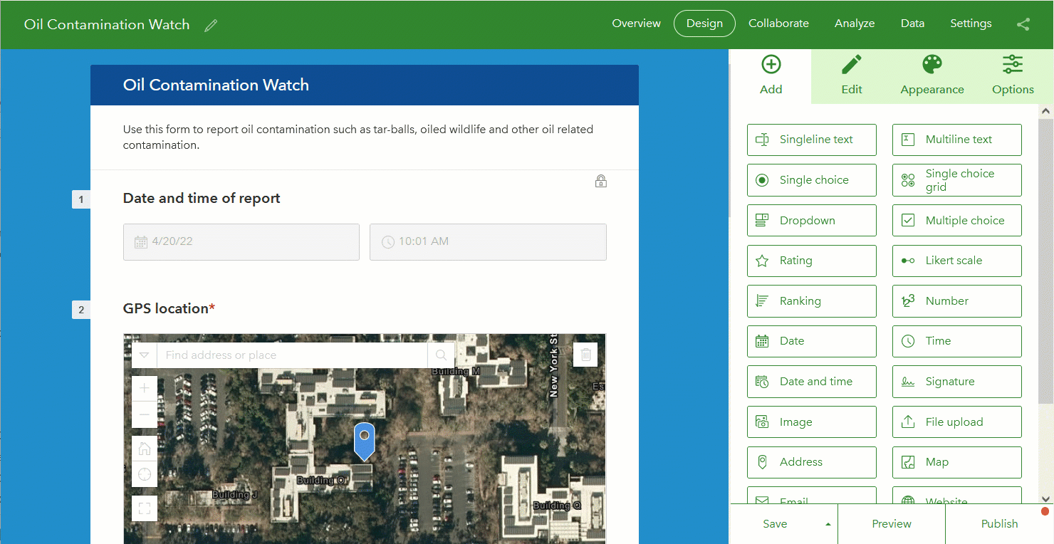The height and width of the screenshot is (544, 1054).
Task: Add a Multiple choice question
Action: click(x=956, y=220)
